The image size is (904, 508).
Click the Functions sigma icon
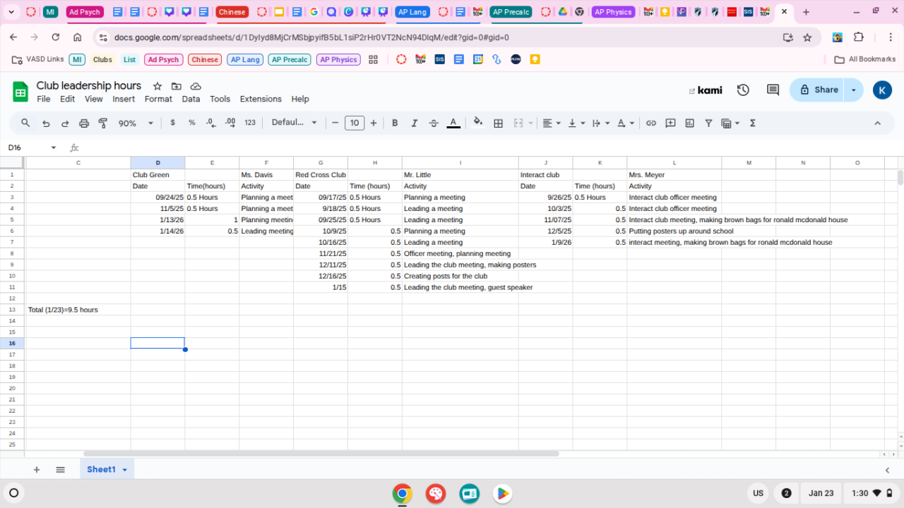coord(752,123)
